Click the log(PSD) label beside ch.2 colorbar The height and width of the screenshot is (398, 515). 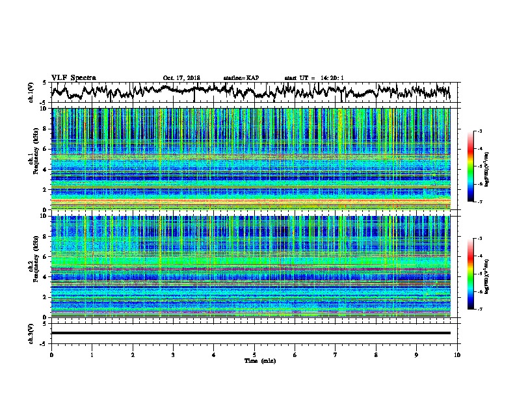(487, 276)
